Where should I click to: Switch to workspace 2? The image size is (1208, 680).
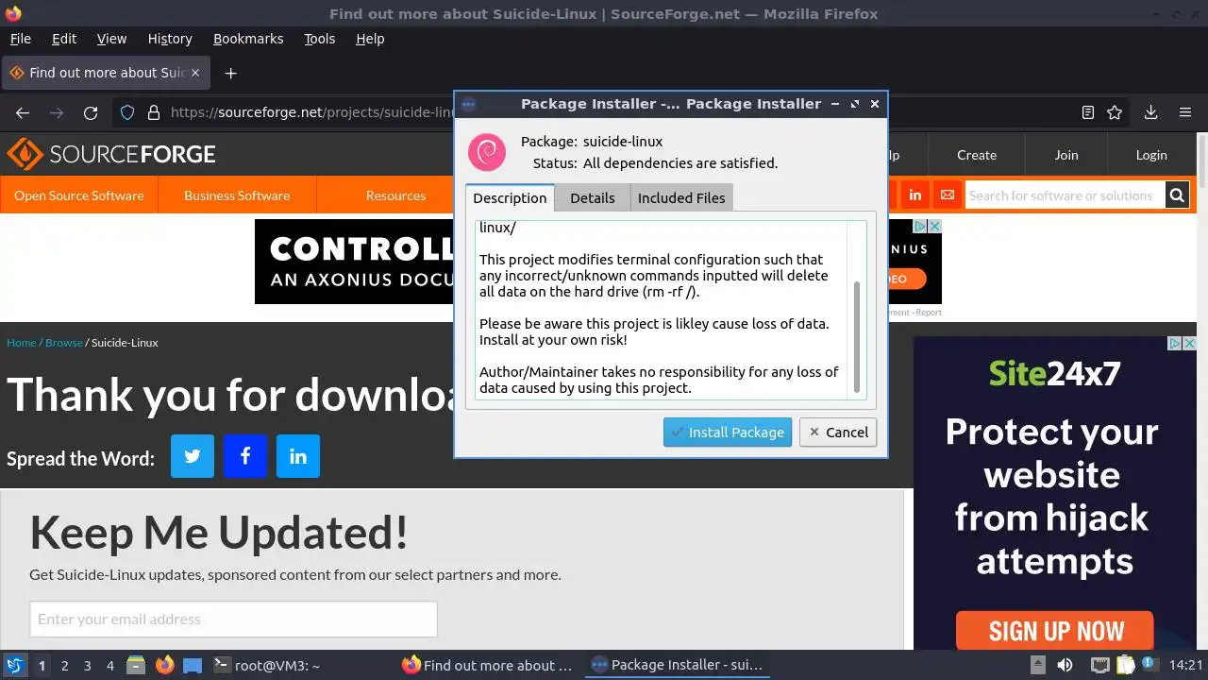tap(64, 666)
